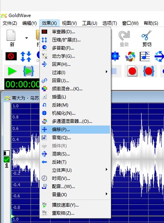Expand the 过滤(I) submenu
This screenshot has height=223, width=164.
tap(75, 72)
